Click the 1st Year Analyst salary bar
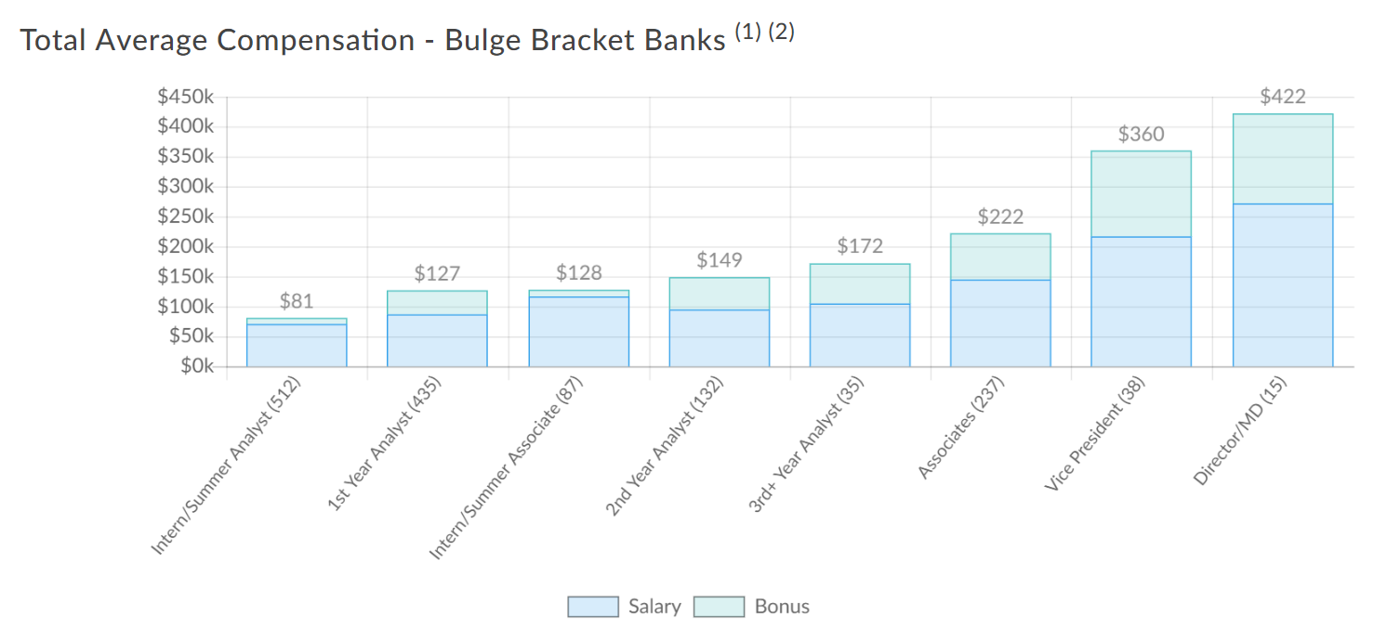The image size is (1374, 644). click(x=437, y=340)
